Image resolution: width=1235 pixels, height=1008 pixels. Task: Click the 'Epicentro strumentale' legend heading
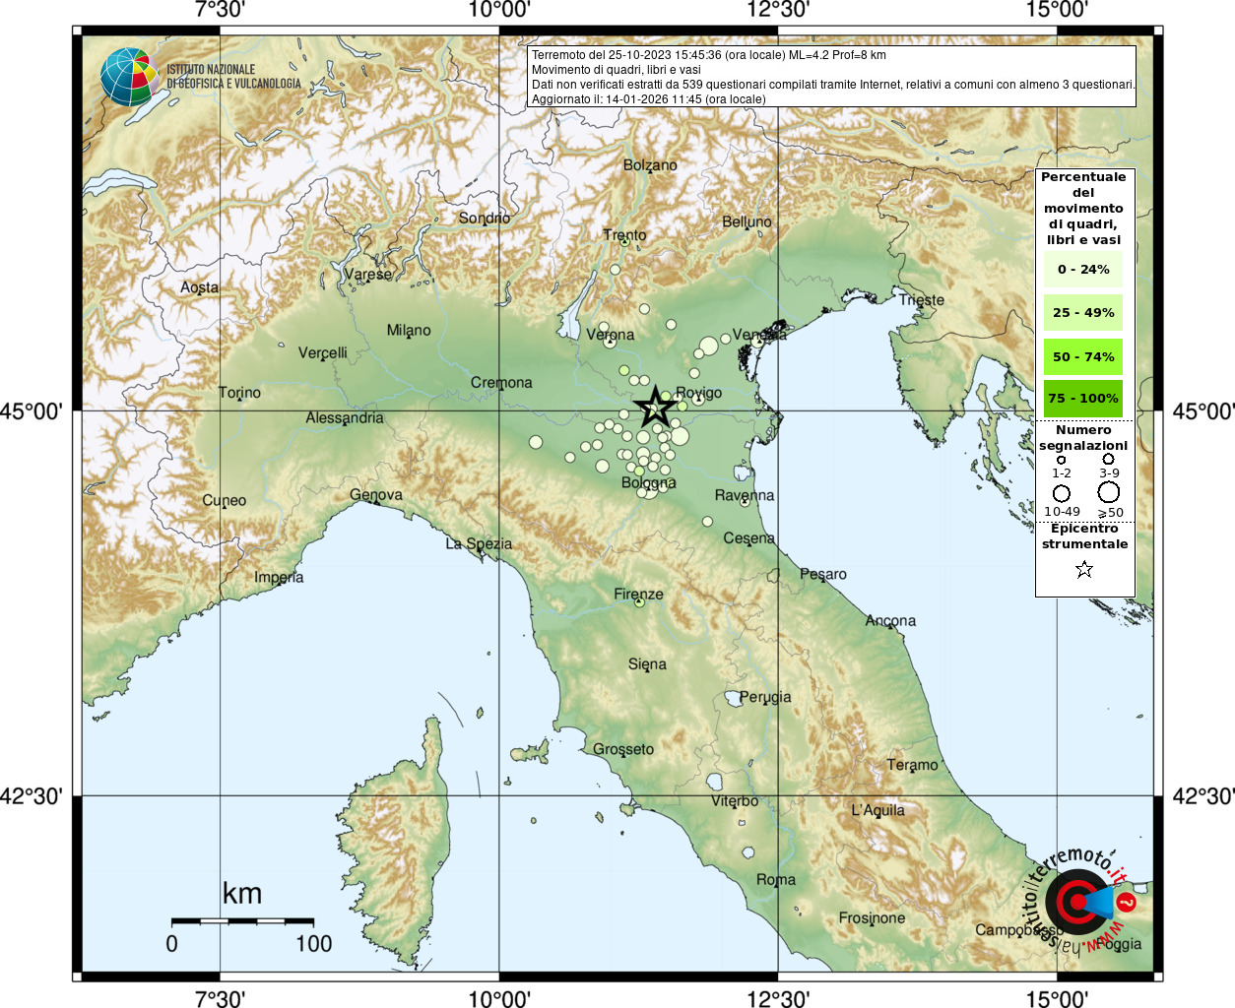(1084, 536)
